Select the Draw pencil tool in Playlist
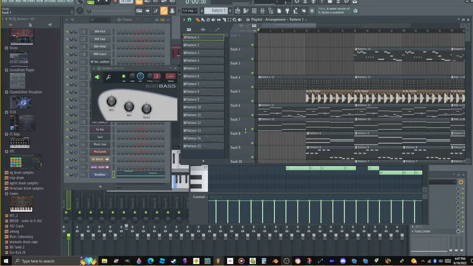Image resolution: width=473 pixels, height=266 pixels. (x=198, y=19)
